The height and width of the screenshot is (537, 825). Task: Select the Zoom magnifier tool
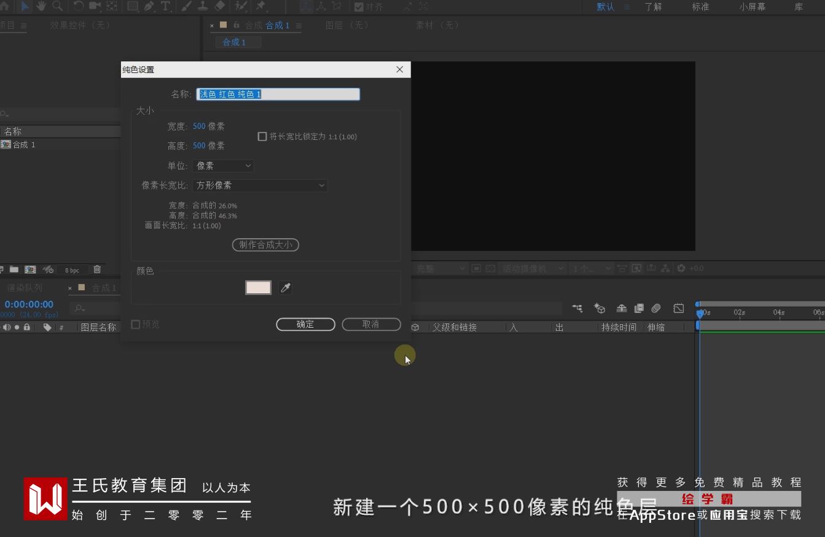pos(58,6)
